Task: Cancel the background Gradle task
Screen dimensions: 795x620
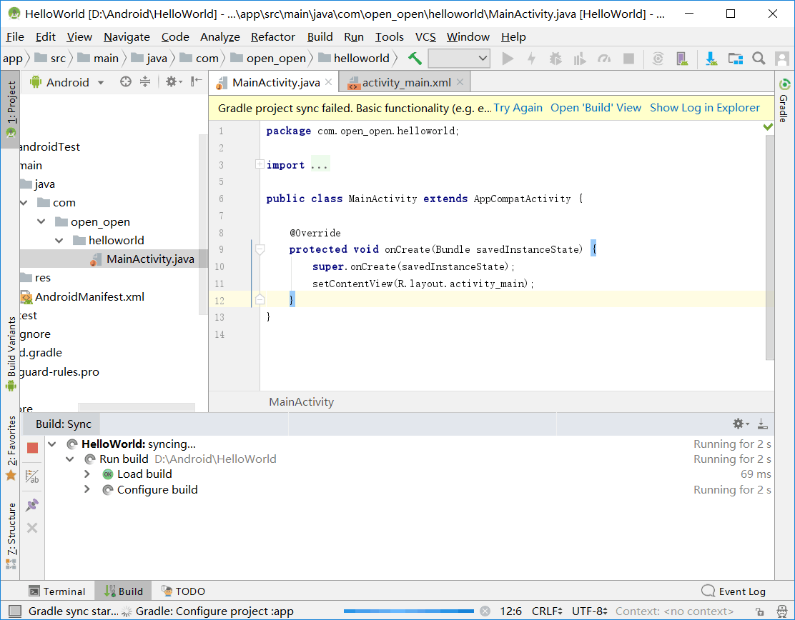Action: (x=485, y=611)
